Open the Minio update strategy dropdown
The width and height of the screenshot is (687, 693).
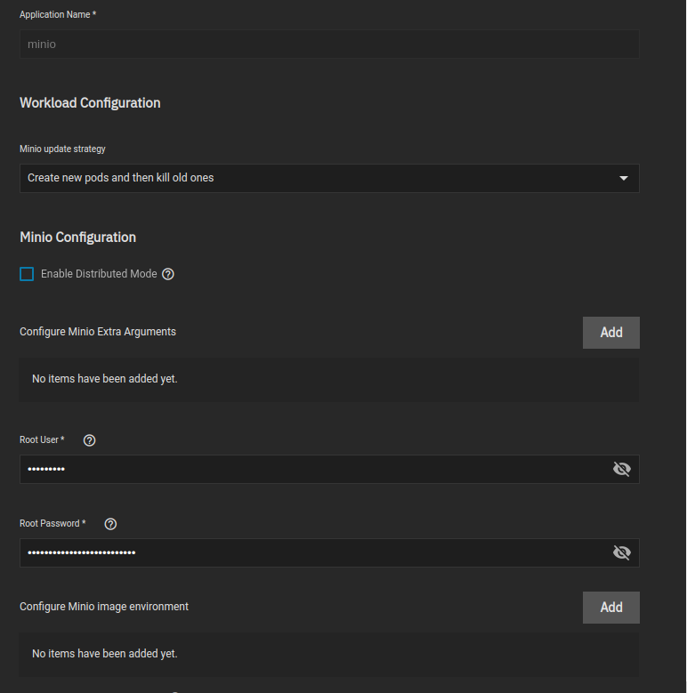(x=329, y=178)
